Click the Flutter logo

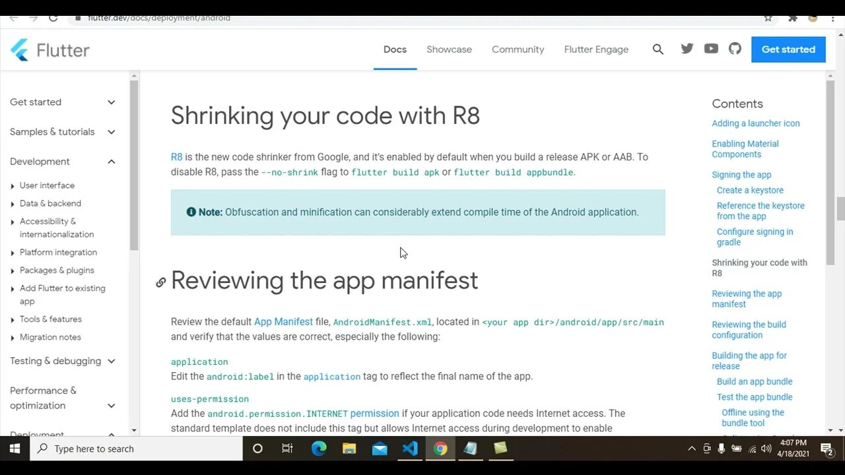point(50,50)
